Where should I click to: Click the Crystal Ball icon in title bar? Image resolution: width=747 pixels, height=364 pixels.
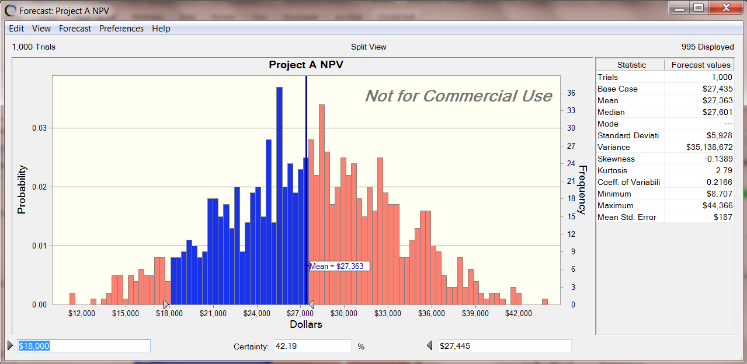(x=11, y=10)
